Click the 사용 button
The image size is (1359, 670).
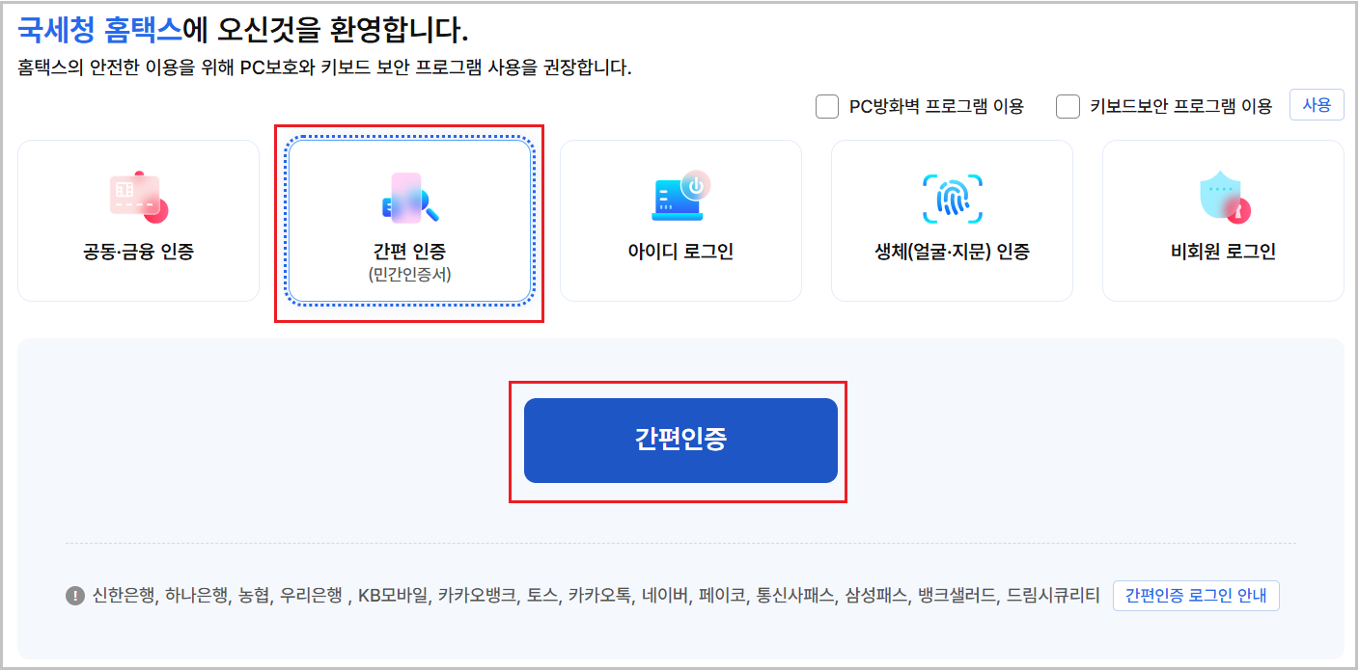[1317, 105]
